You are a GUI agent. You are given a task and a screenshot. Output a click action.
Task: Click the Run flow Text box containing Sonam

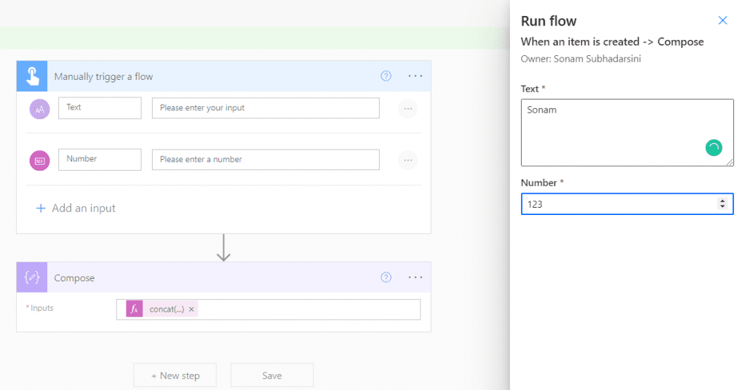[x=627, y=132]
